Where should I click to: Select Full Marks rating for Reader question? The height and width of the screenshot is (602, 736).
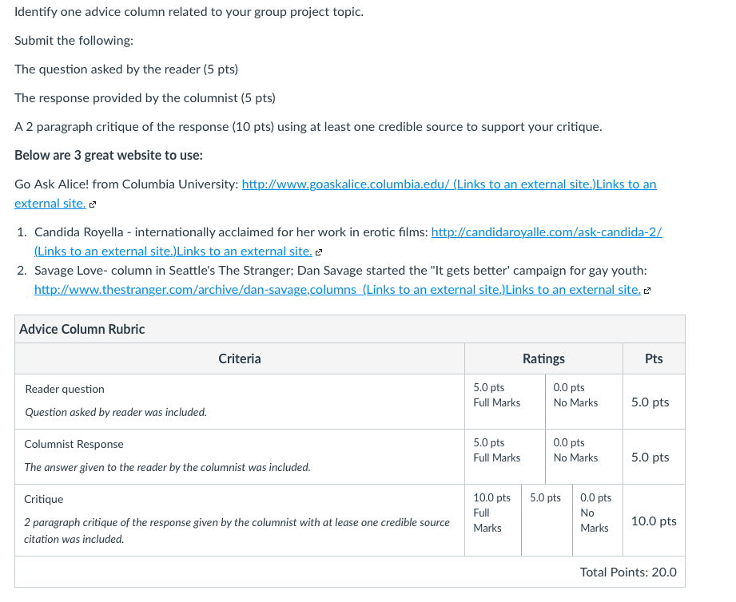point(504,402)
